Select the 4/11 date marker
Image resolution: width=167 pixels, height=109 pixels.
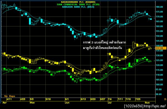click(x=9, y=99)
